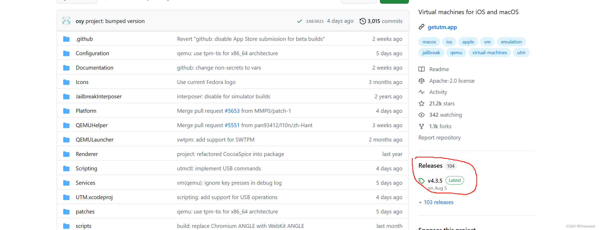Screen dimensions: 599x230
Task: Open pull request #5653 link
Action: (232, 111)
